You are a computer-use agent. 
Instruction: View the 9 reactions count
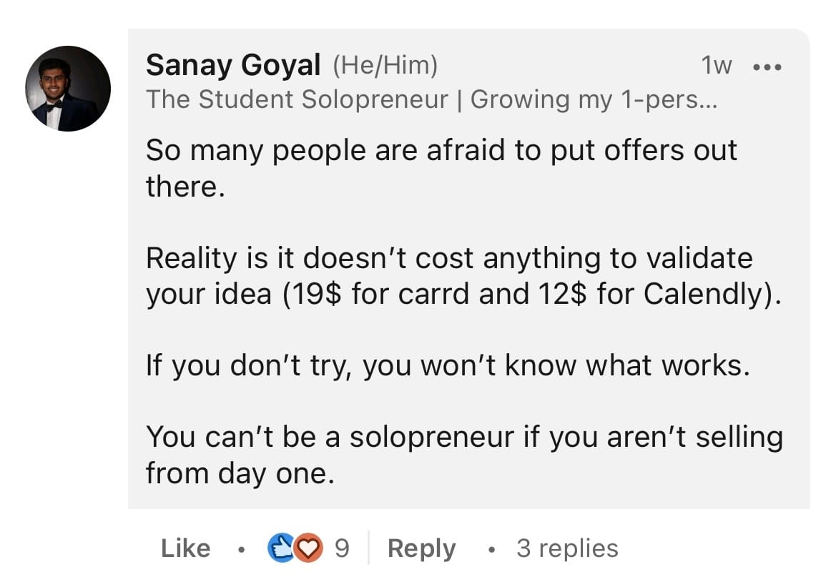342,548
